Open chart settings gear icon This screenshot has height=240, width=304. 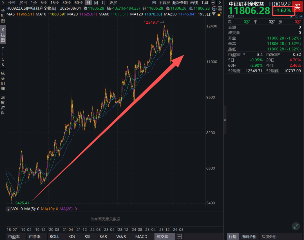coord(213,3)
